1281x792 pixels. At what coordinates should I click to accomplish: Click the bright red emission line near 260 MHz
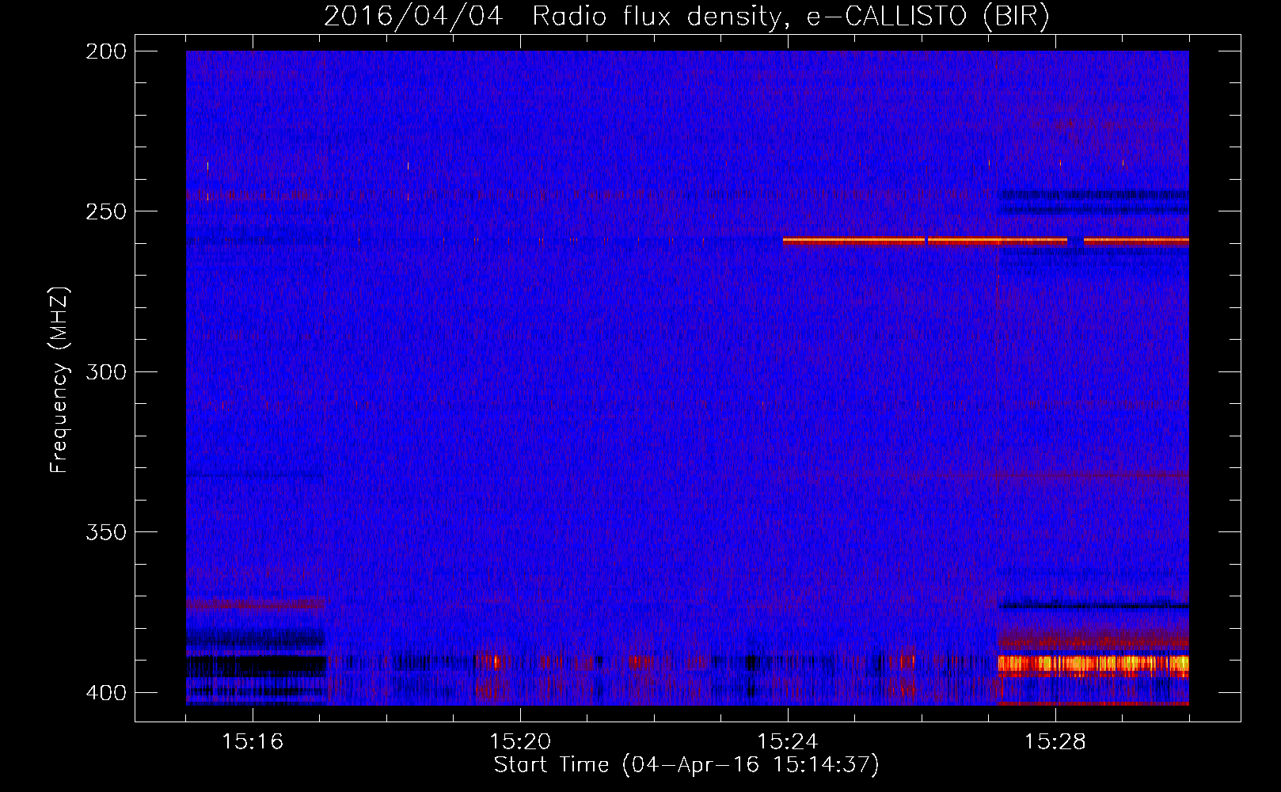pos(986,240)
